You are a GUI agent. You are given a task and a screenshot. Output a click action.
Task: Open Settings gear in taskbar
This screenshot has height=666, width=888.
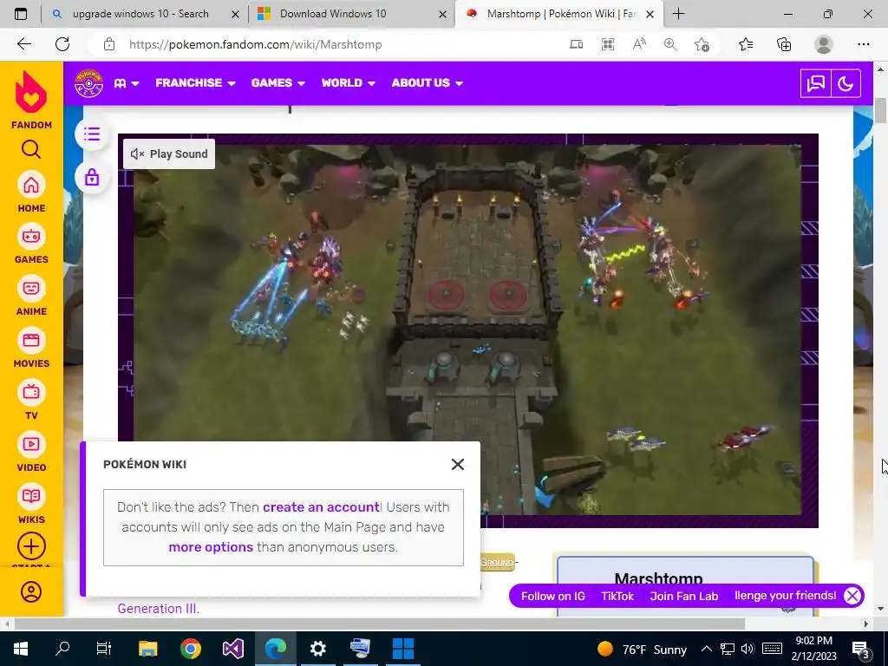317,649
